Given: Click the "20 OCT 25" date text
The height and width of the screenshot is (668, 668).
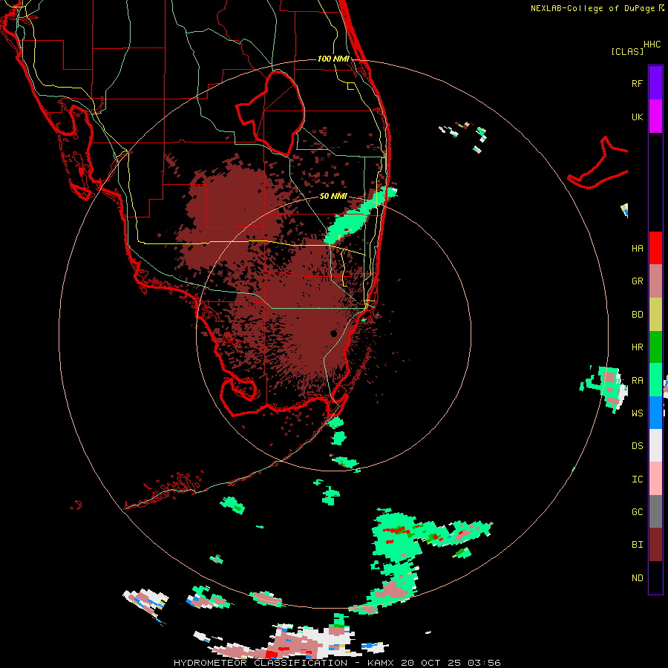Looking at the screenshot, I should point(433,663).
